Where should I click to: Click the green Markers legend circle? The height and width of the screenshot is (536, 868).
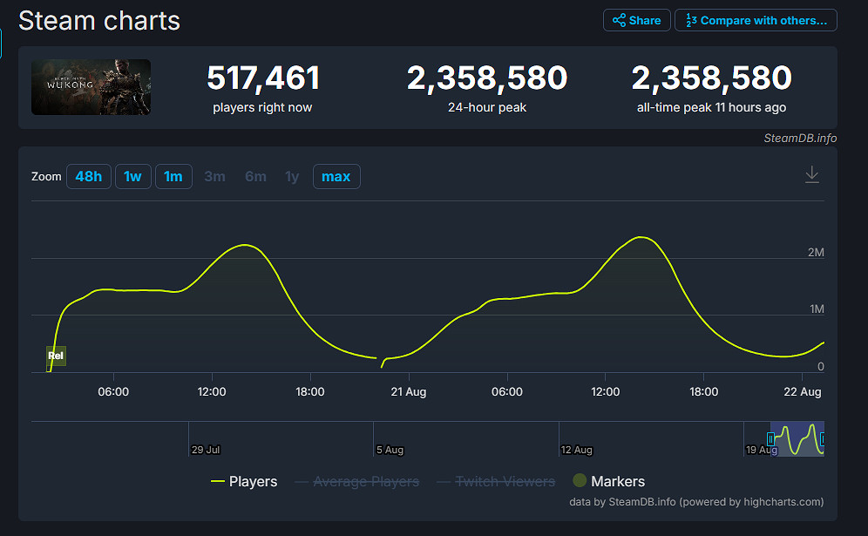coord(580,481)
